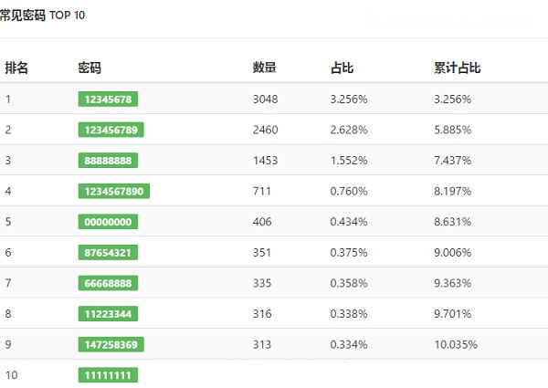
Task: Click the 累计占比 column header
Action: (x=458, y=68)
